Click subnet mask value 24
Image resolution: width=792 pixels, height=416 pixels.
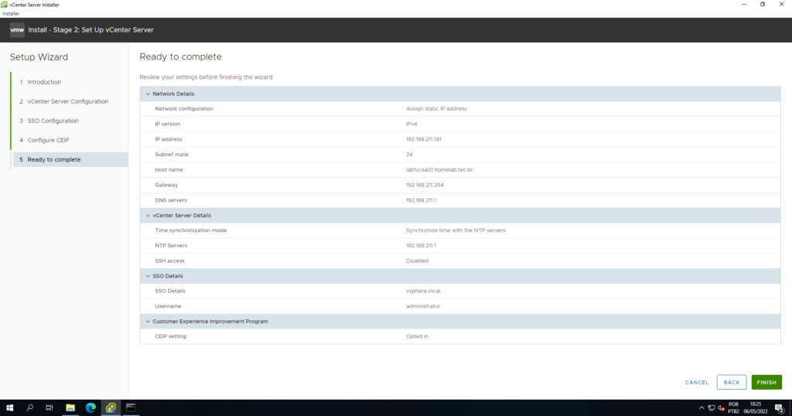click(x=409, y=155)
